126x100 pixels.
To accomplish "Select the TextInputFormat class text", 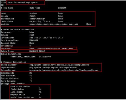I will click(53, 67).
